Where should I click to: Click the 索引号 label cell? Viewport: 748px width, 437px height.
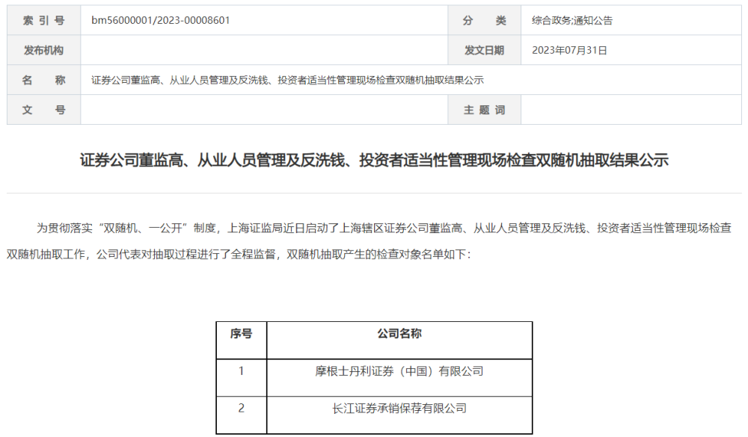43,21
